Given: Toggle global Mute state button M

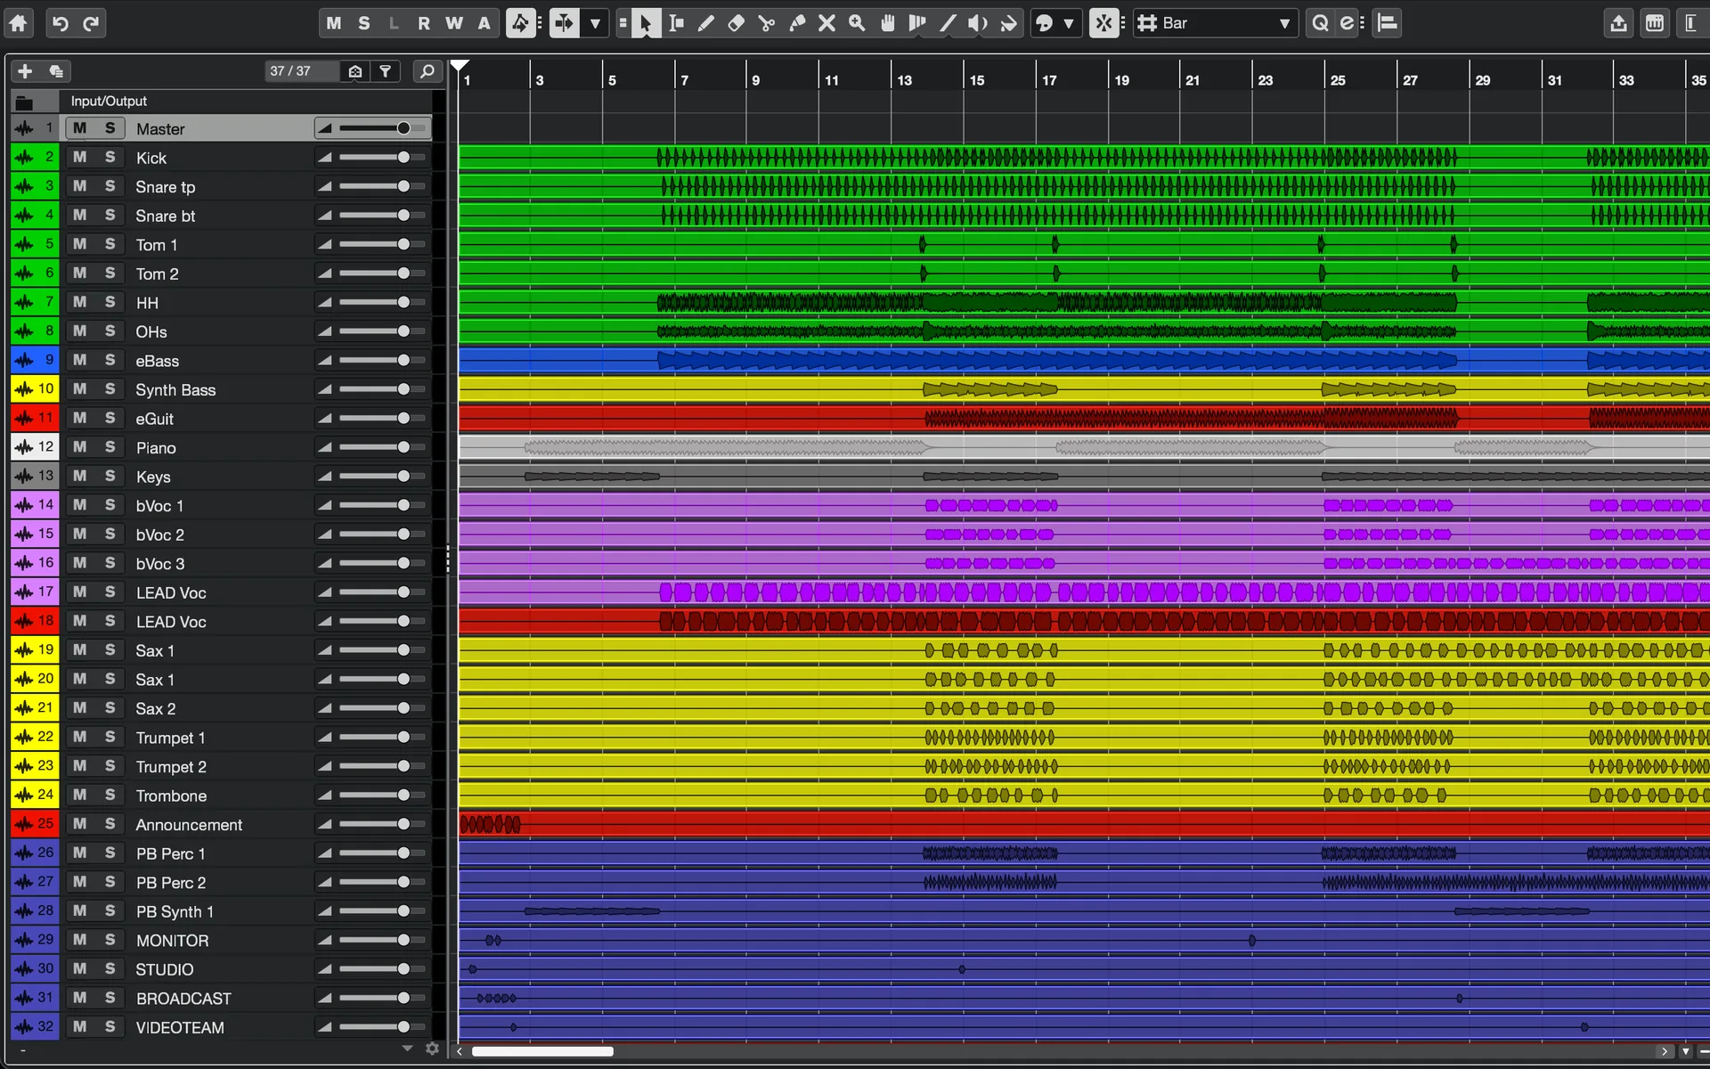Looking at the screenshot, I should coord(334,23).
